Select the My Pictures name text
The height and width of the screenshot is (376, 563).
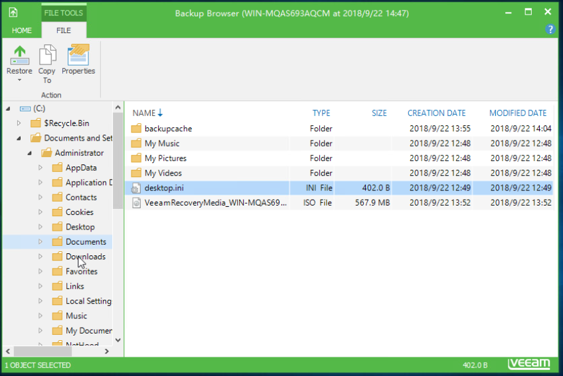point(165,158)
